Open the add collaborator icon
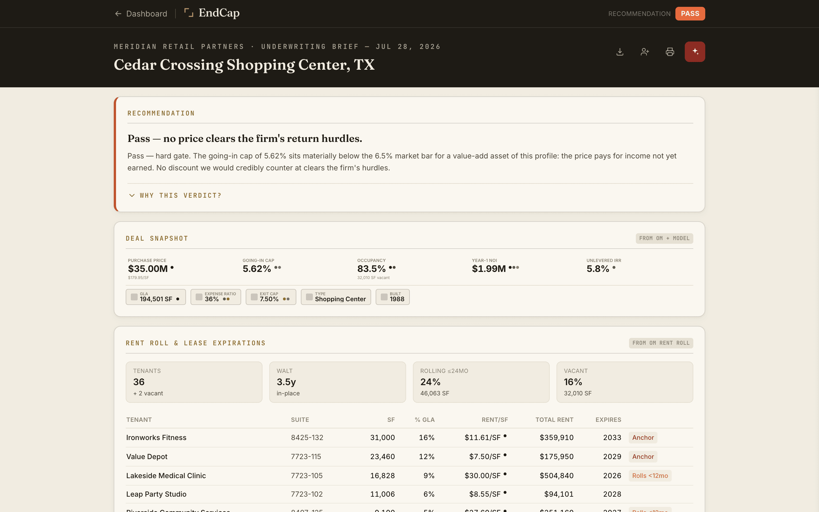The image size is (819, 512). tap(645, 52)
